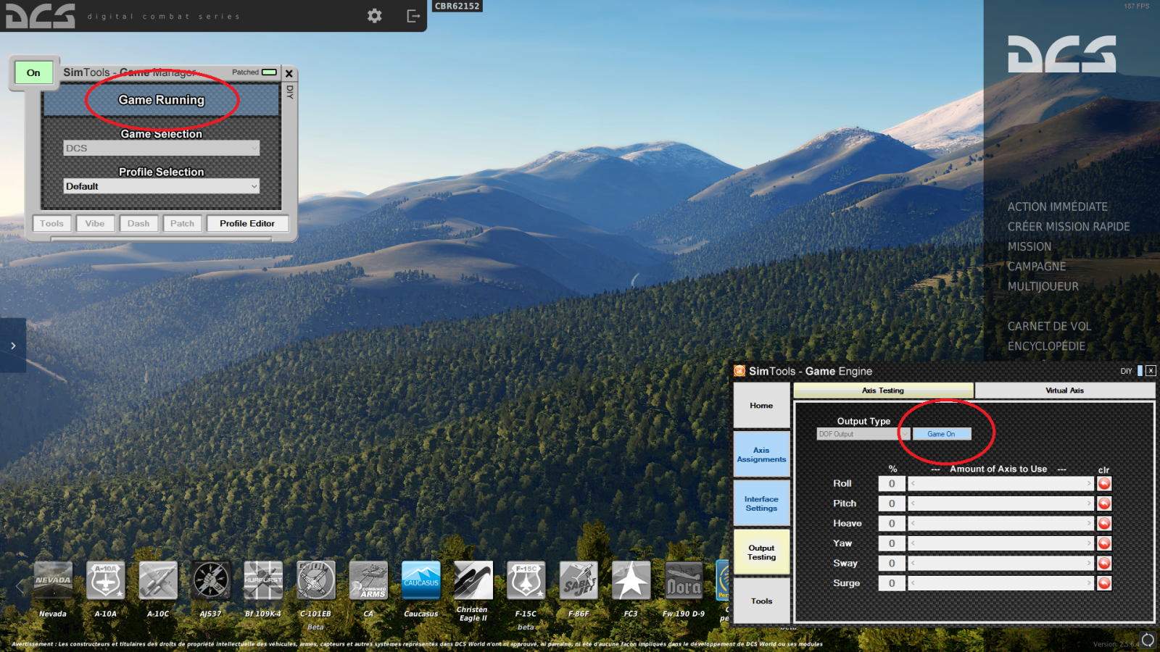The width and height of the screenshot is (1160, 652).
Task: Open the Nevada terrain module icon
Action: click(x=53, y=580)
